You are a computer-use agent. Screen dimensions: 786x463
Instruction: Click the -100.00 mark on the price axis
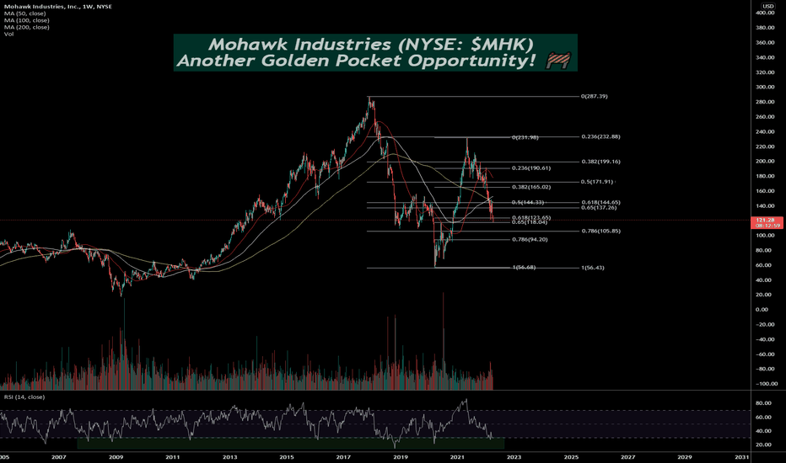click(767, 384)
